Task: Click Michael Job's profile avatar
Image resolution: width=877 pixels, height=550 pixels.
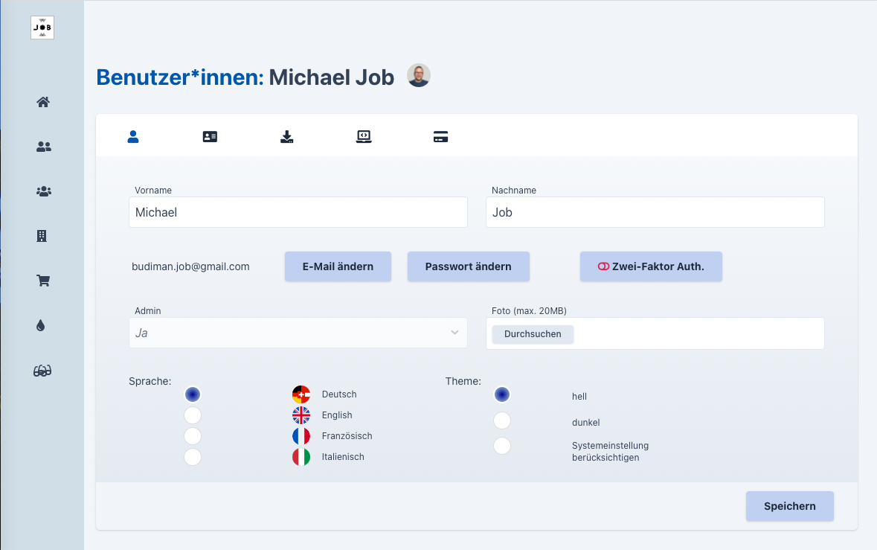Action: [x=418, y=75]
